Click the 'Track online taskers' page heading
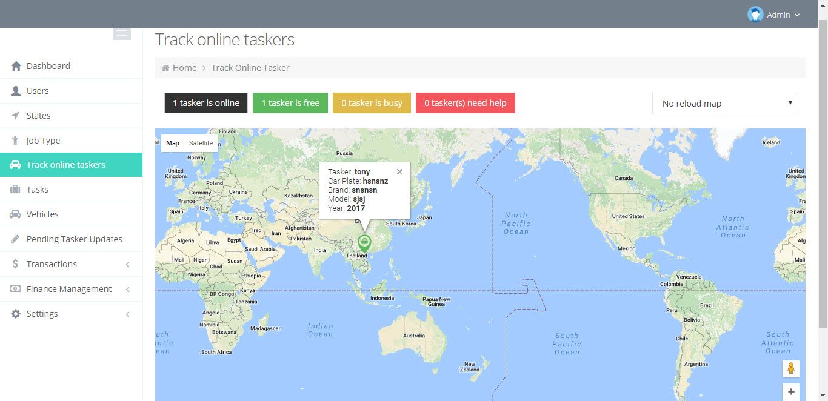Screen dimensions: 828x401 coord(225,39)
